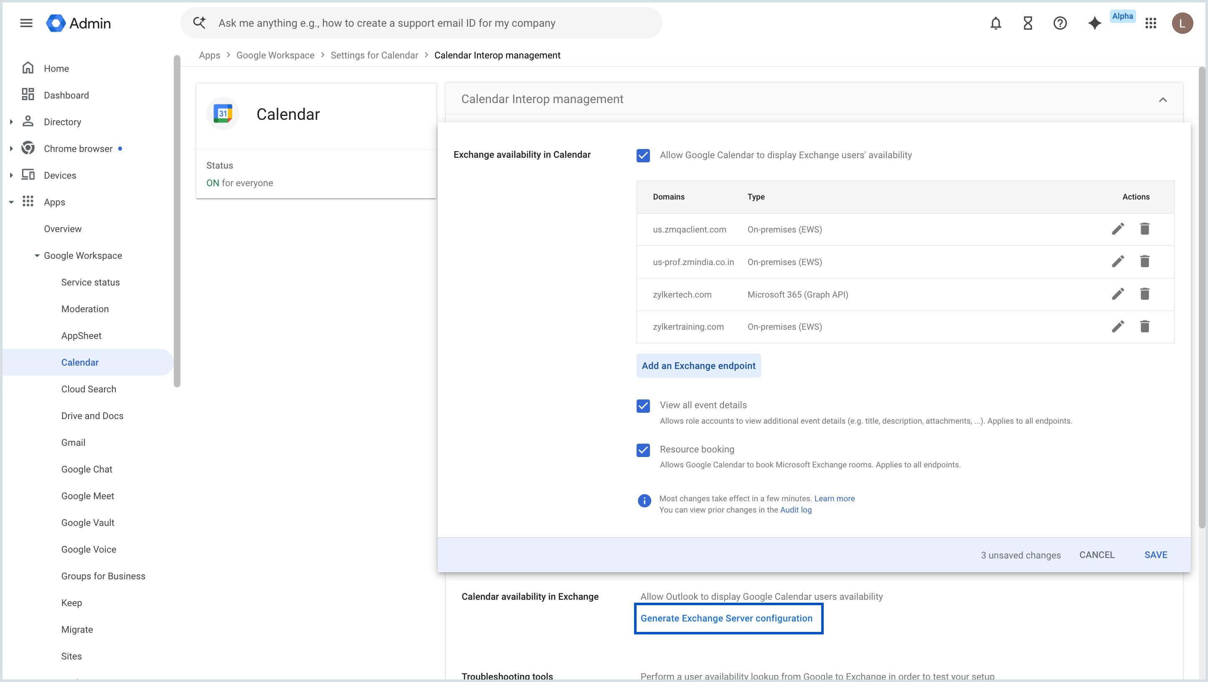Edit the us-prof.zmindia.co.in endpoint
Screen dimensions: 1208x682
click(1118, 262)
